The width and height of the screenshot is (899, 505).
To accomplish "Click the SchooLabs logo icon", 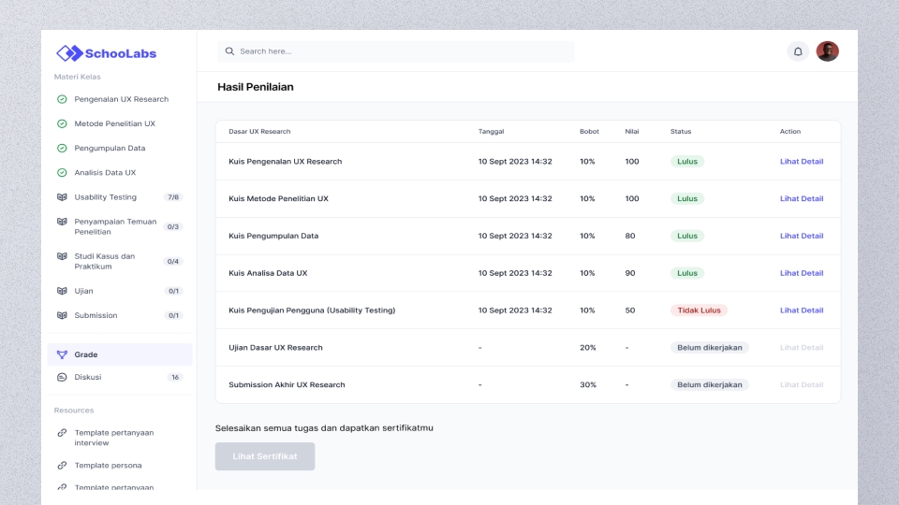I will (x=69, y=53).
